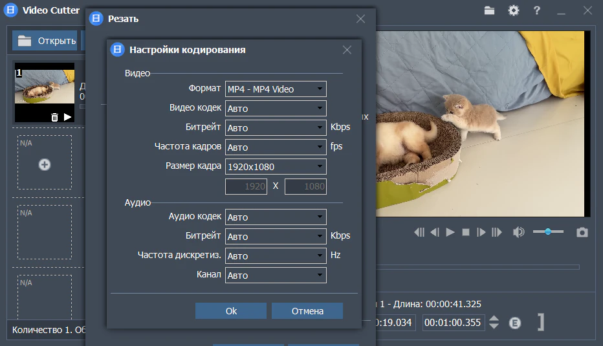
Task: Click Отмена in encoding settings dialog
Action: coord(307,310)
